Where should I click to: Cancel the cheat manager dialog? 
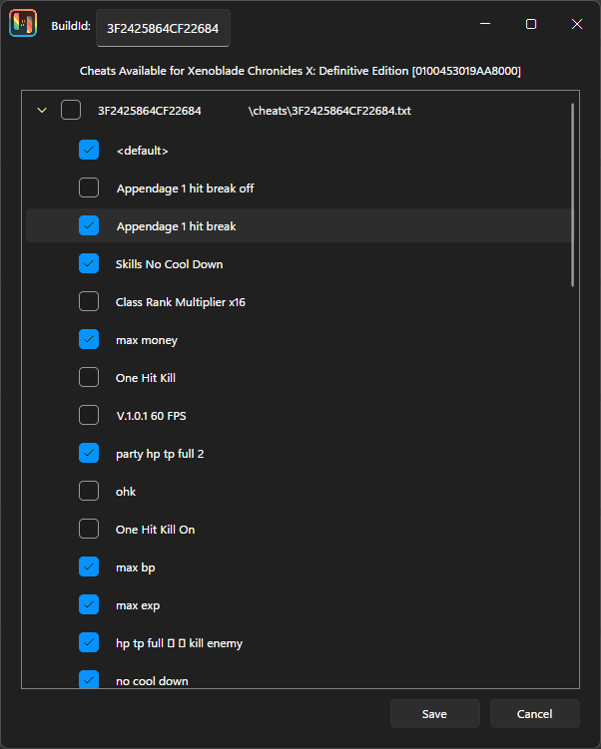click(534, 714)
